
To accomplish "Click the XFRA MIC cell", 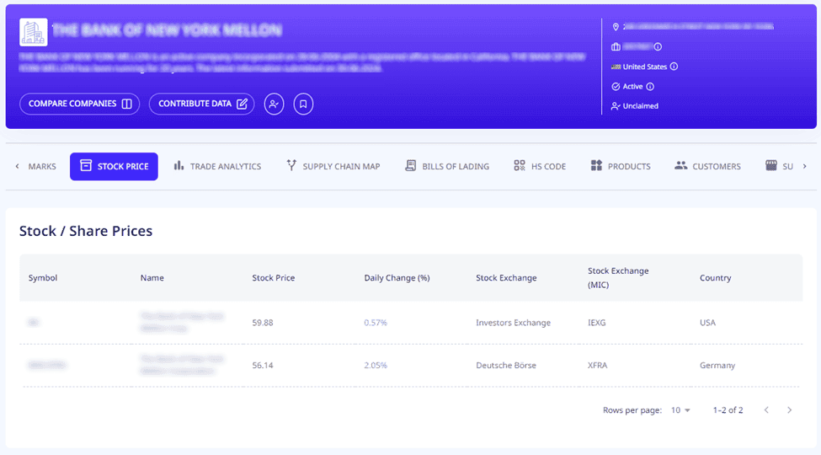I will click(597, 366).
